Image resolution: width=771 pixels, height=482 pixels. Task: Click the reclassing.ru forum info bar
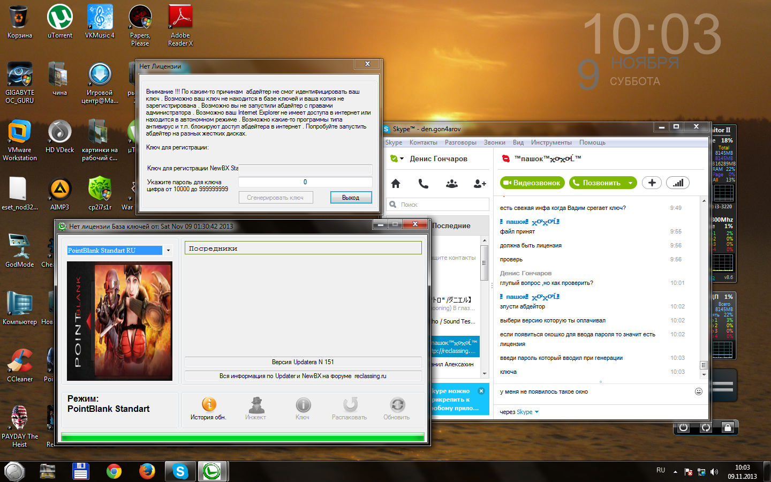(303, 376)
